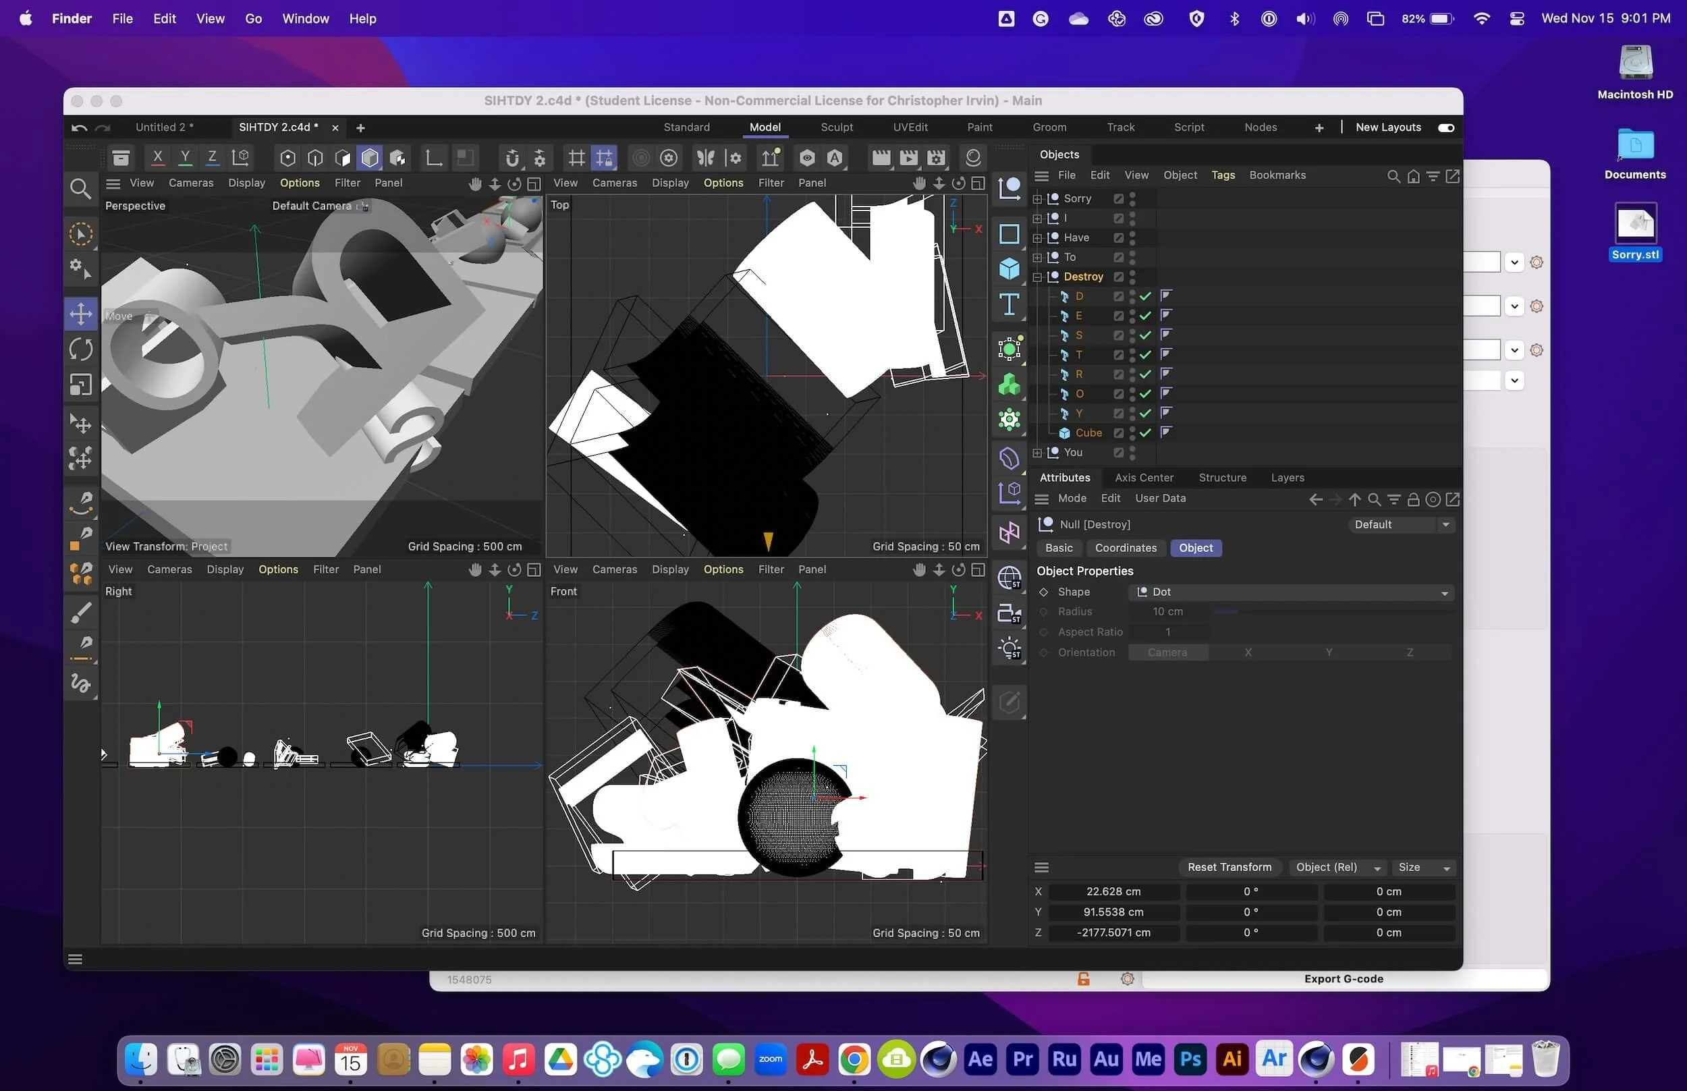Click the Text spline tool icon
The height and width of the screenshot is (1091, 1687).
tap(1009, 305)
